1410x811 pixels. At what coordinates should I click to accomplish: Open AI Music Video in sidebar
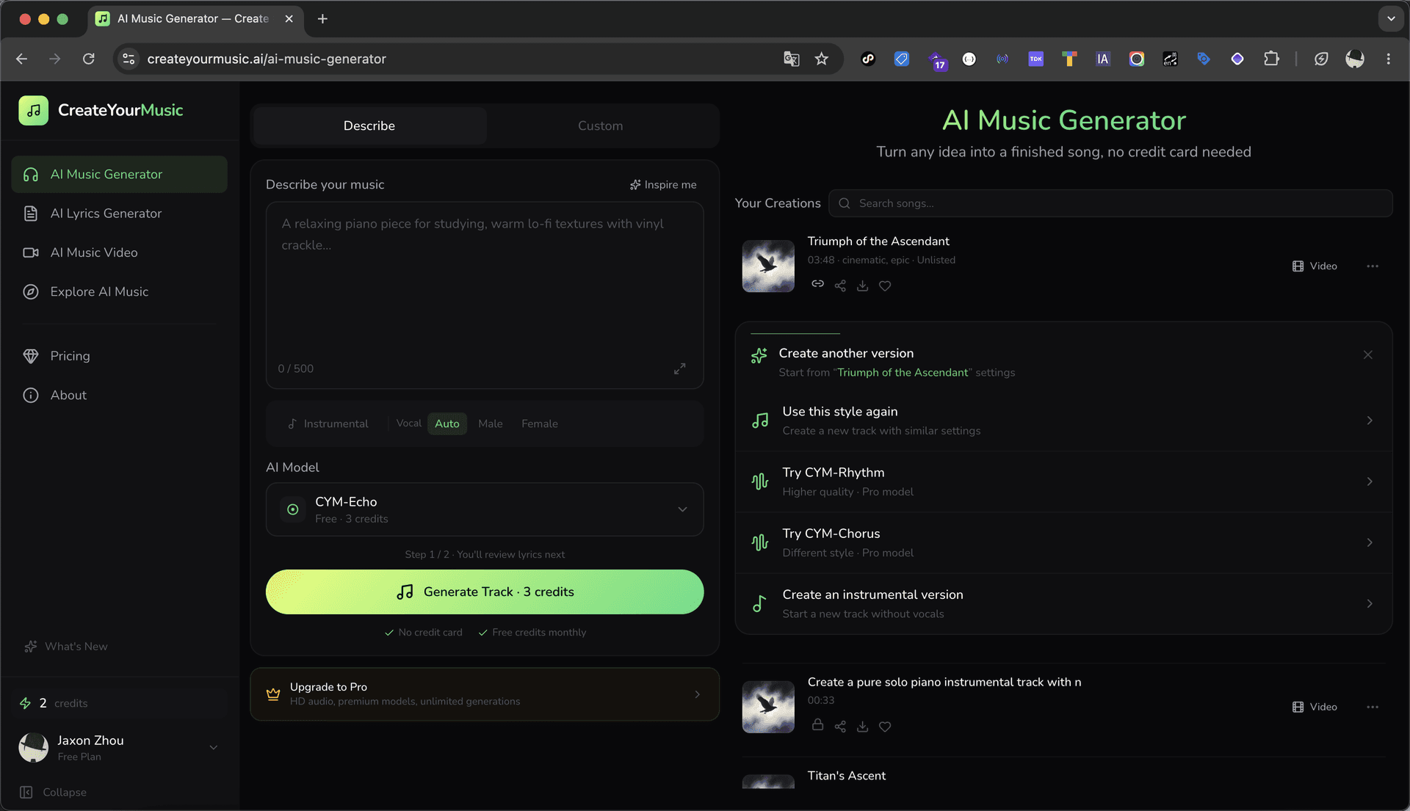(120, 252)
